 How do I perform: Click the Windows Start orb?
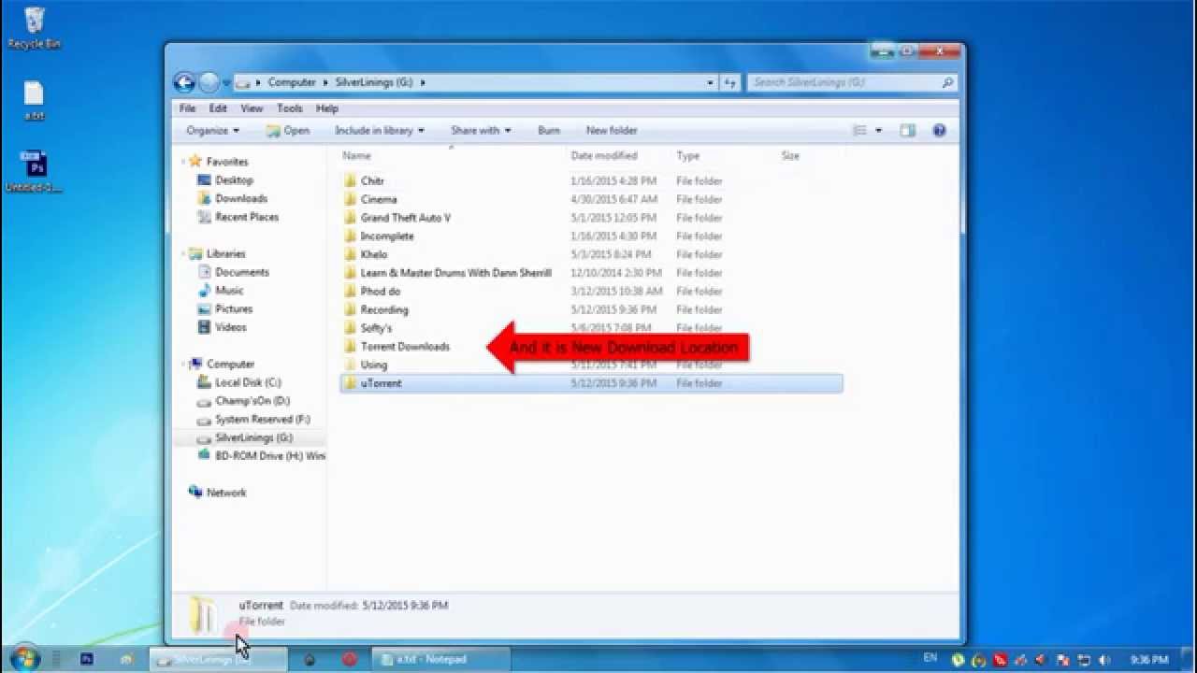(24, 659)
